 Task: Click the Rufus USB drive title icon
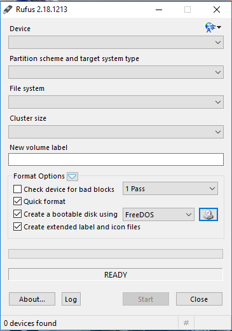[x=8, y=10]
